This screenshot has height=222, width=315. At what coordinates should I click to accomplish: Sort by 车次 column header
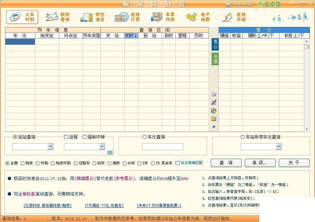20,36
